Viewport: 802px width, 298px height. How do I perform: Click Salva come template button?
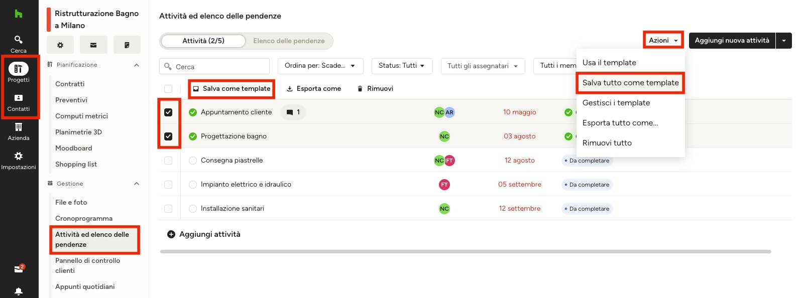(x=232, y=89)
